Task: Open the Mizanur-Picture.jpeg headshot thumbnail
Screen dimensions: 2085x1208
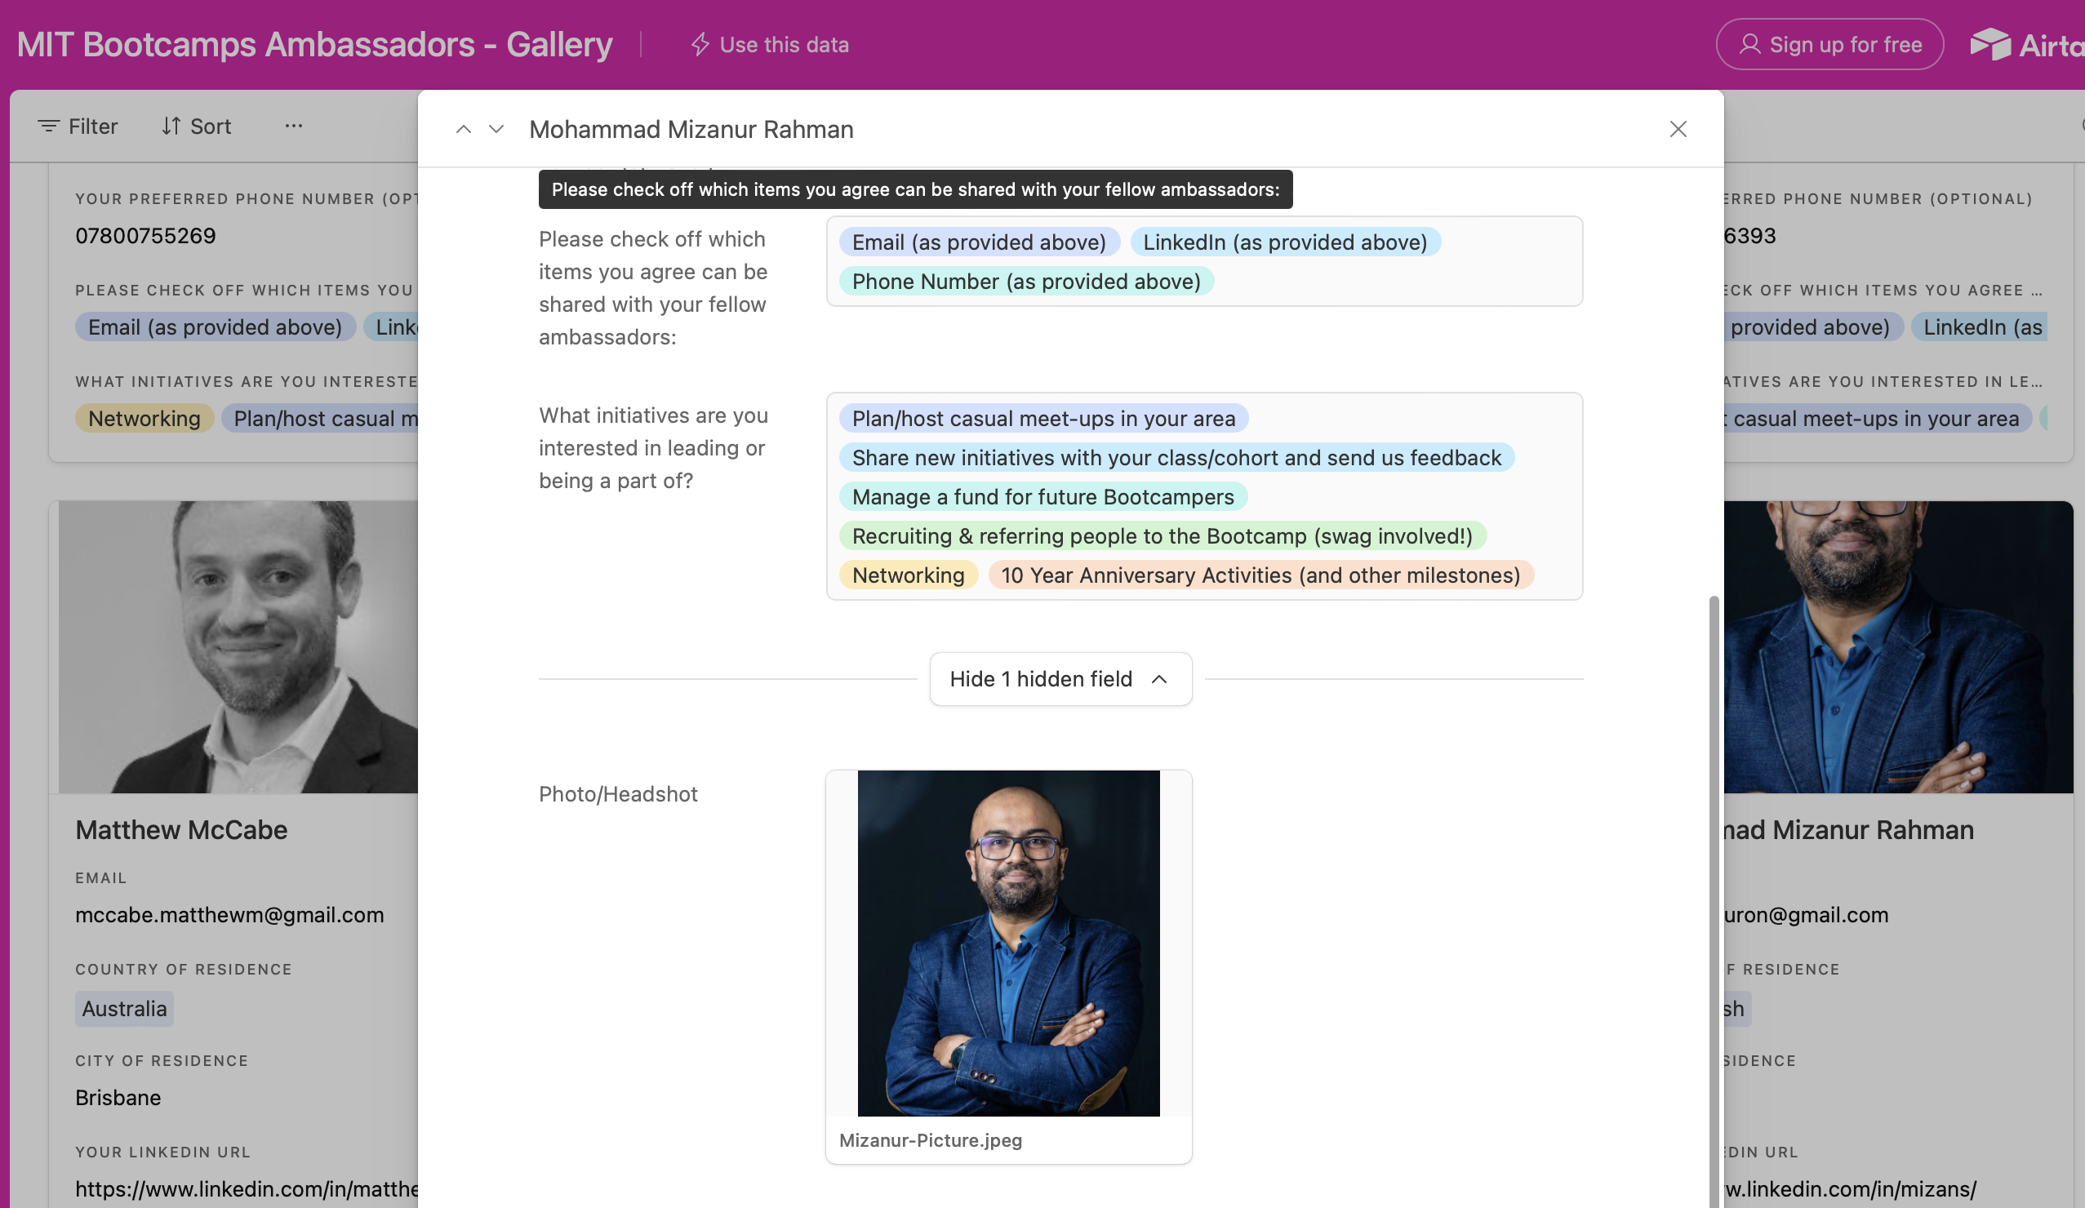Action: point(1007,944)
